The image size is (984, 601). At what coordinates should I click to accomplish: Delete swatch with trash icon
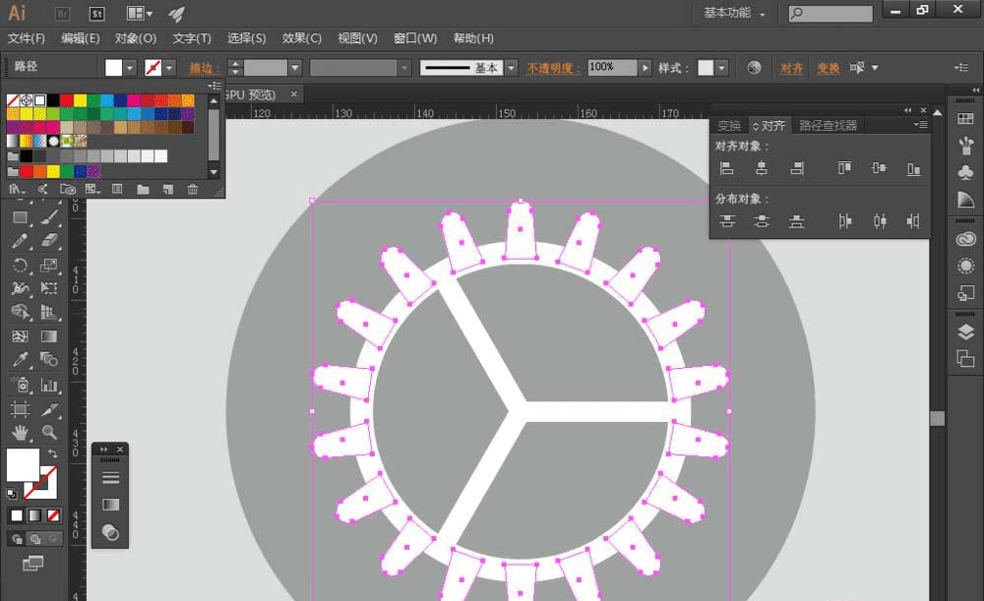[x=193, y=189]
